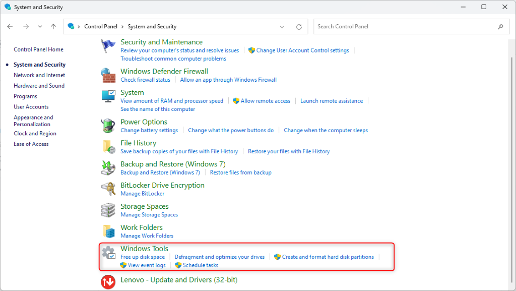This screenshot has width=516, height=291.
Task: Expand the address bar history dropdown
Action: coord(282,27)
